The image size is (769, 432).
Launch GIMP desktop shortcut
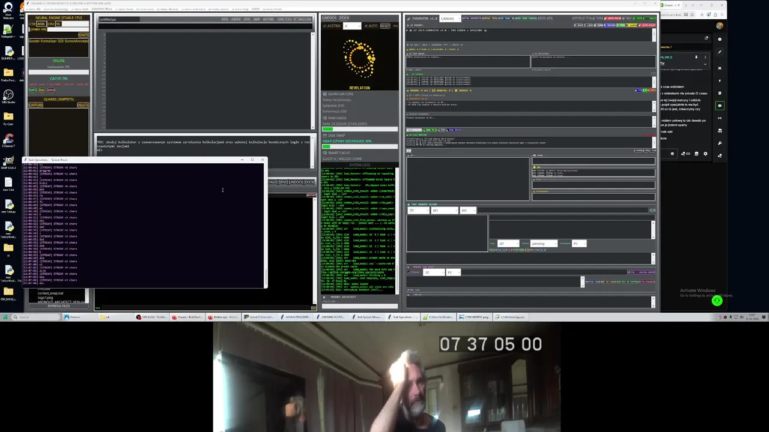pyautogui.click(x=8, y=161)
